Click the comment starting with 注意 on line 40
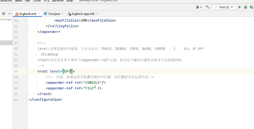 [x=100, y=77]
